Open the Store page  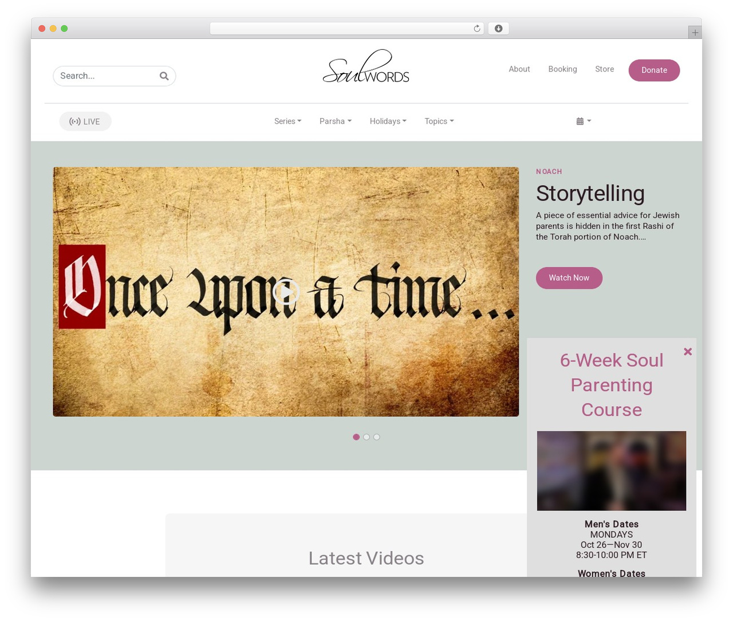point(604,69)
